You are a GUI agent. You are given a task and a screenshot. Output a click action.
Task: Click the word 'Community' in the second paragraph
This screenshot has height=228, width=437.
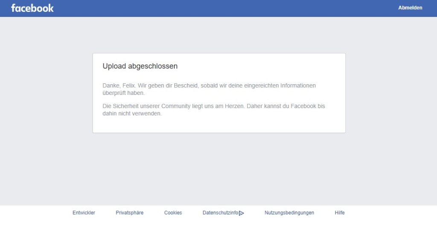click(x=176, y=106)
